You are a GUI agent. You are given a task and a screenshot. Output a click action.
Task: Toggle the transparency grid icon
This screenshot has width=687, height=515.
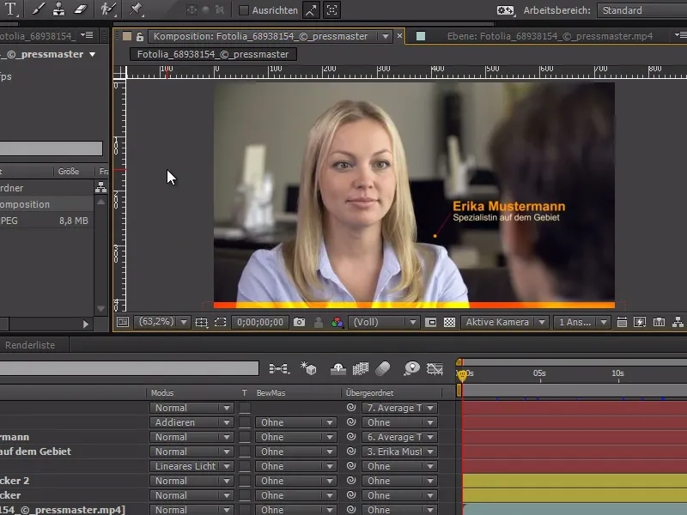pos(449,323)
